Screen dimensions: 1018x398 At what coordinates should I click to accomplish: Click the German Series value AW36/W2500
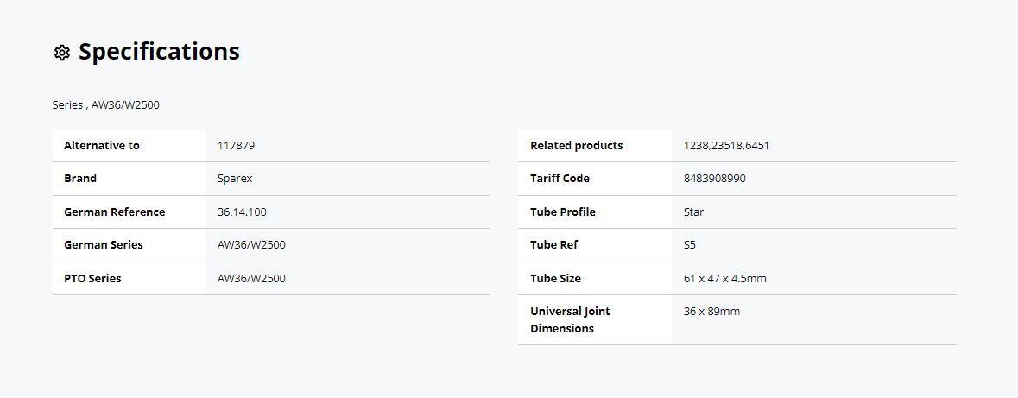(x=251, y=245)
